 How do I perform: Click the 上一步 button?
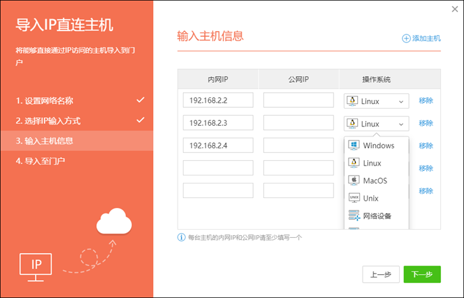[380, 274]
